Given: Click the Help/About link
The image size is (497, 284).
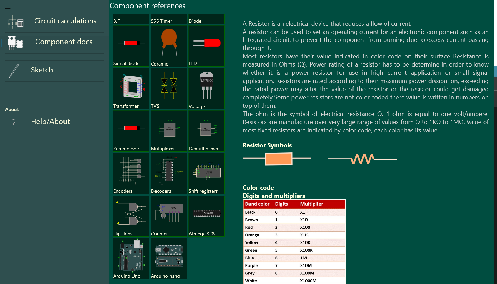Looking at the screenshot, I should (50, 121).
